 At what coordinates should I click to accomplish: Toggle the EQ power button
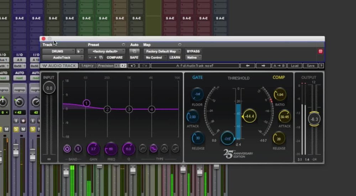tap(67, 149)
